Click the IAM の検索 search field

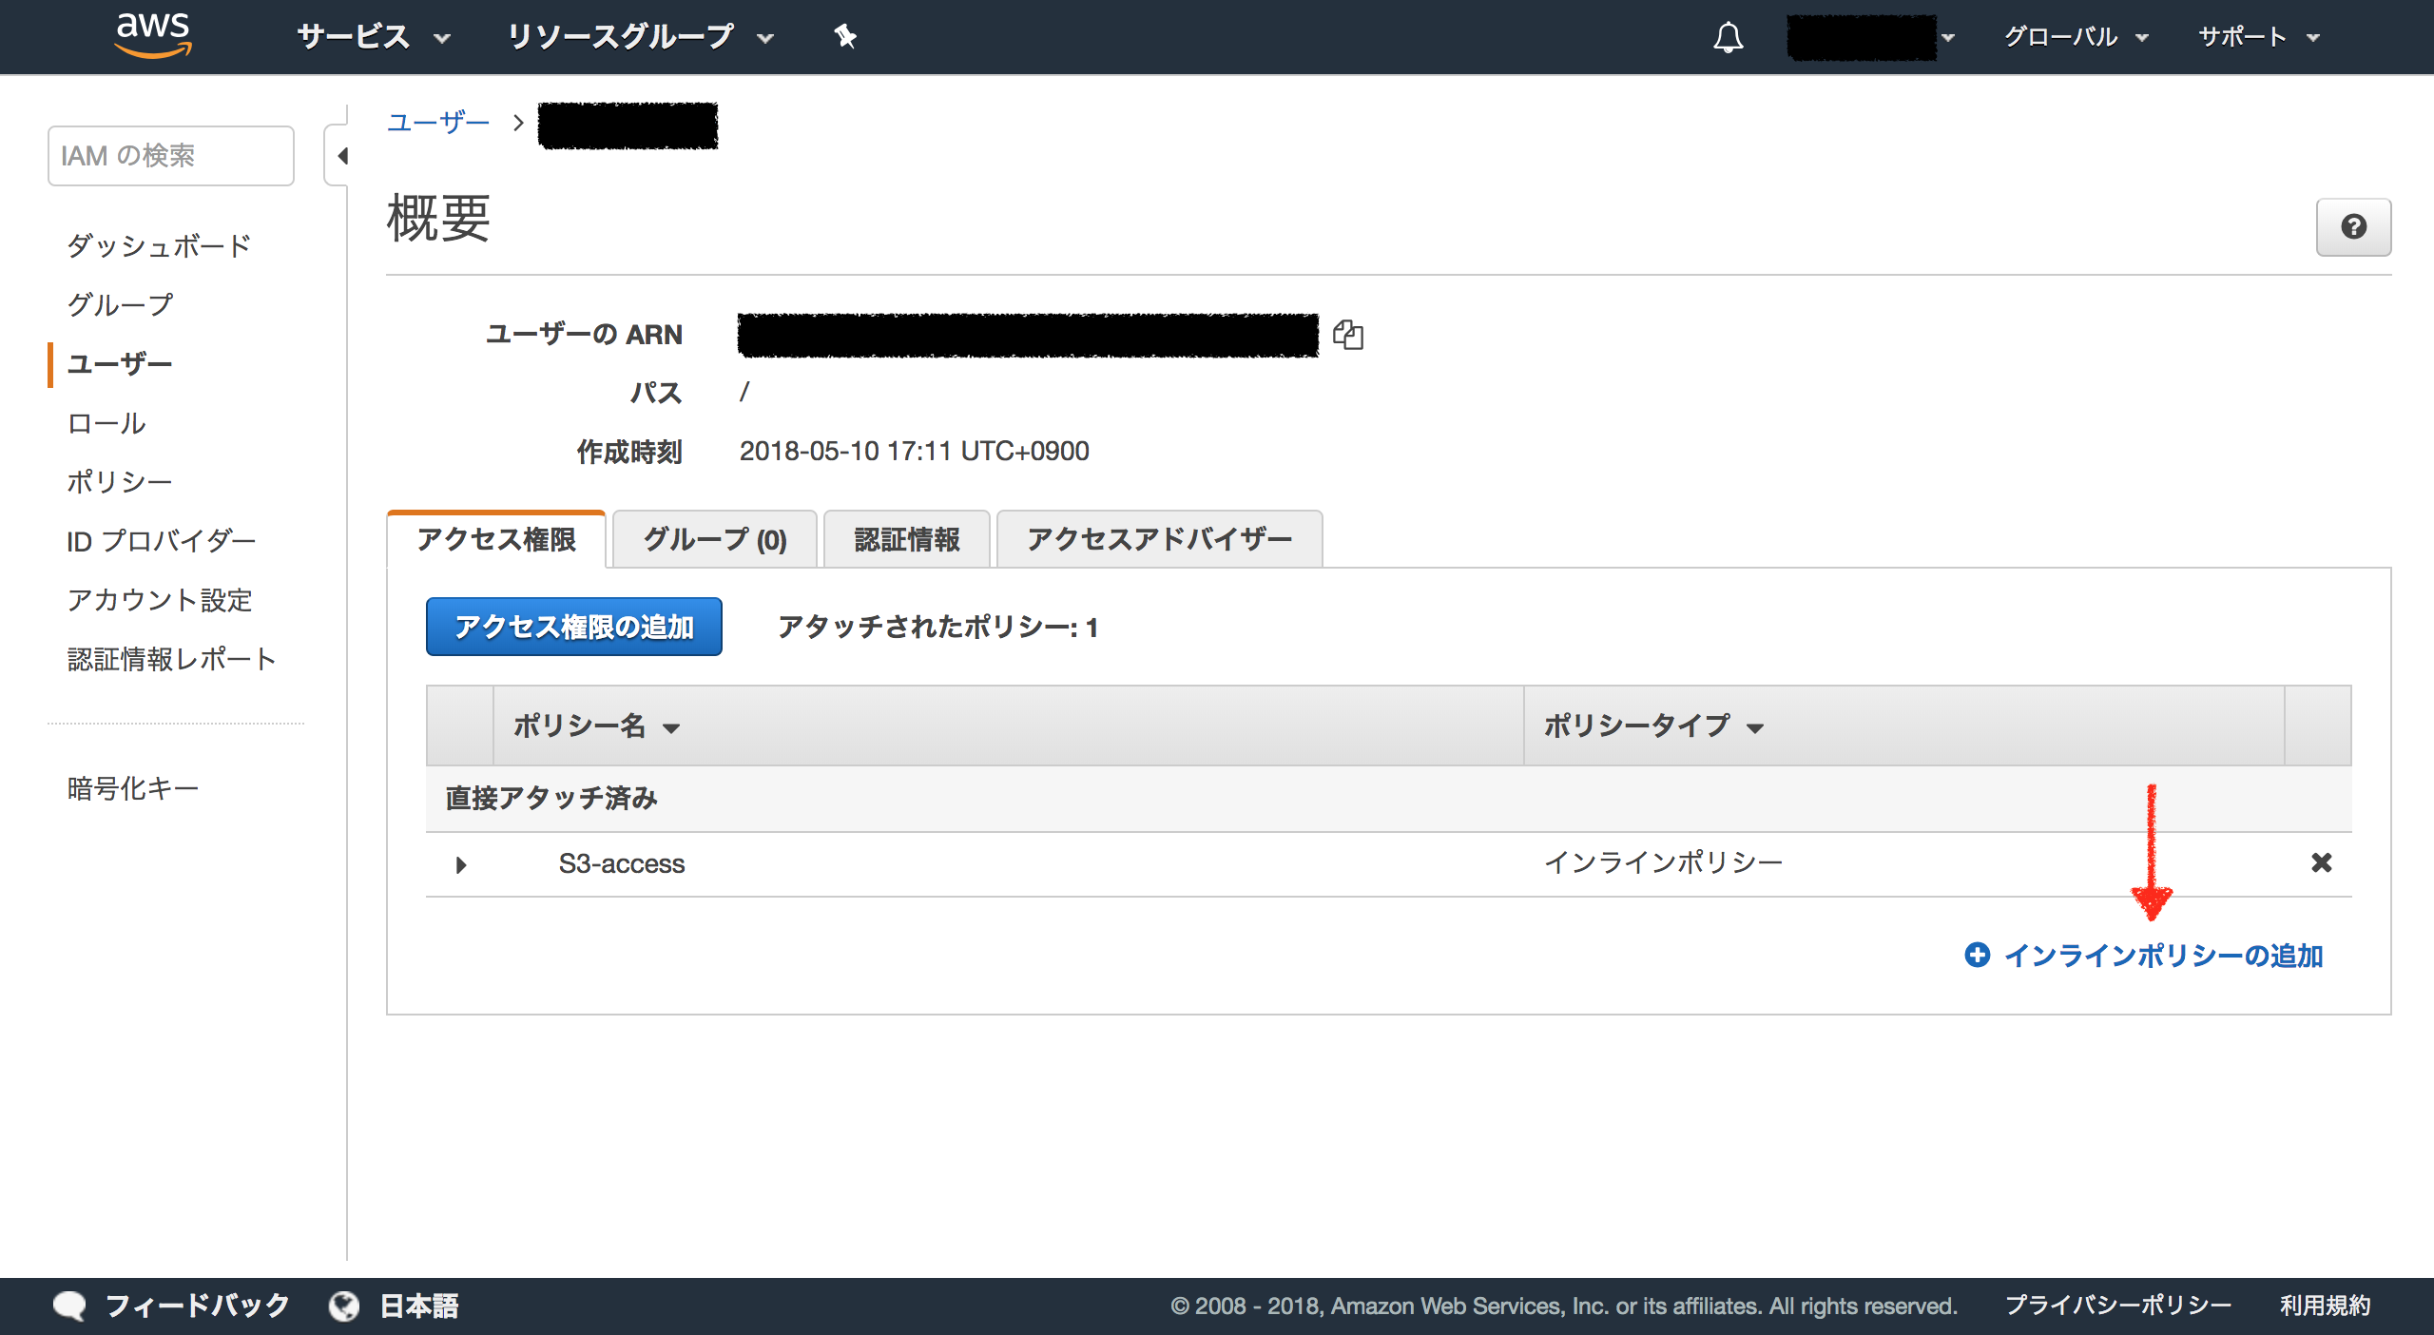(170, 155)
